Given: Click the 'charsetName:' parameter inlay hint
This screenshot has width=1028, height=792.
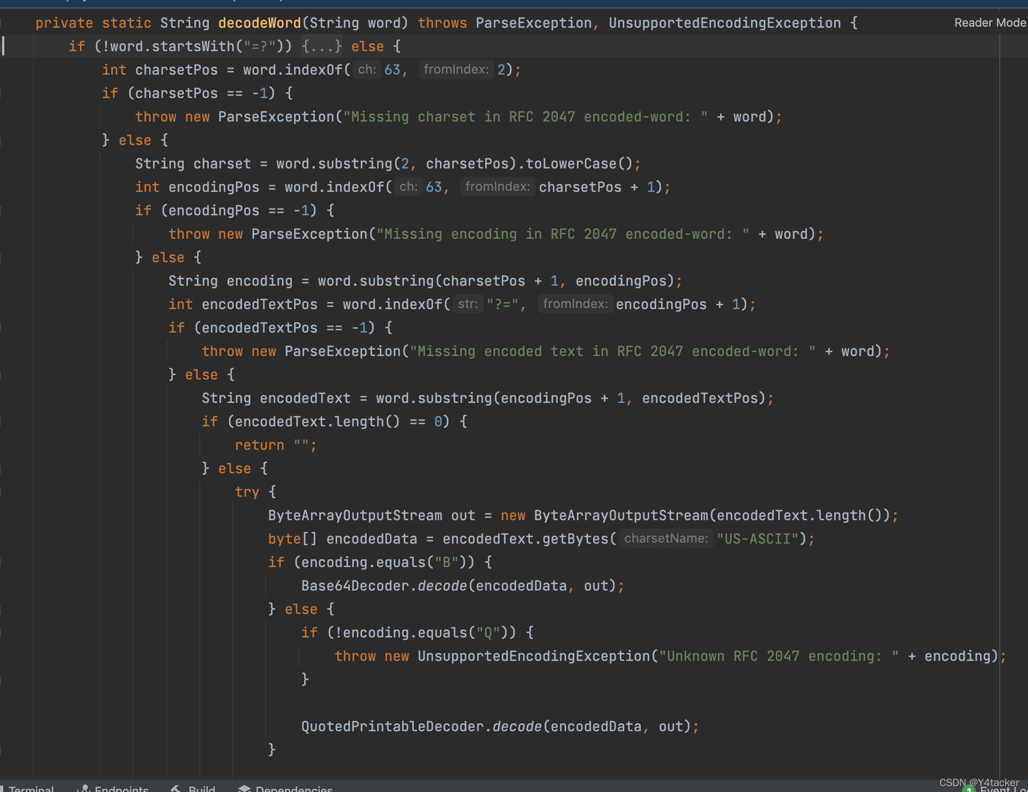Looking at the screenshot, I should click(666, 539).
